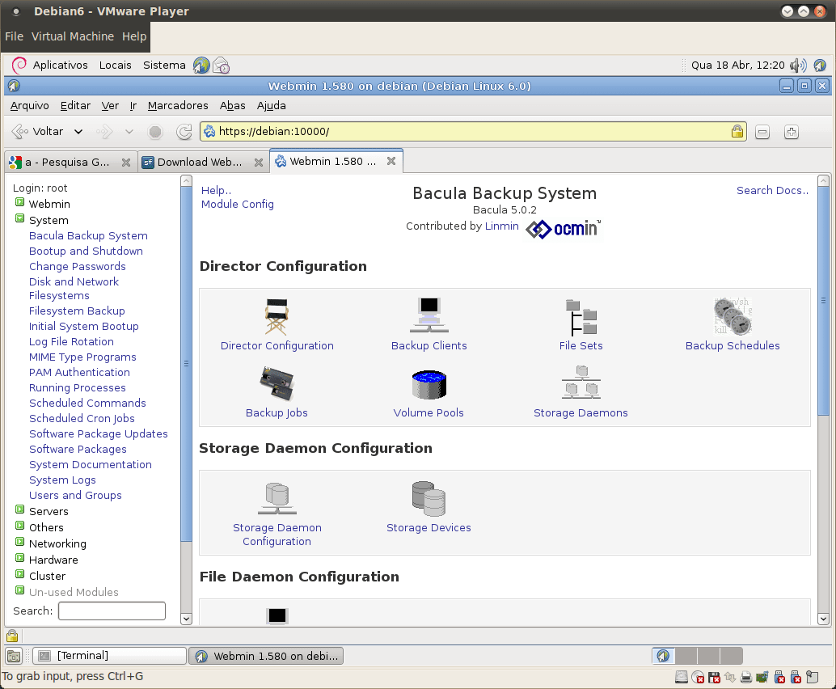Click the zoom out minus button
This screenshot has height=689, width=836.
[x=762, y=132]
